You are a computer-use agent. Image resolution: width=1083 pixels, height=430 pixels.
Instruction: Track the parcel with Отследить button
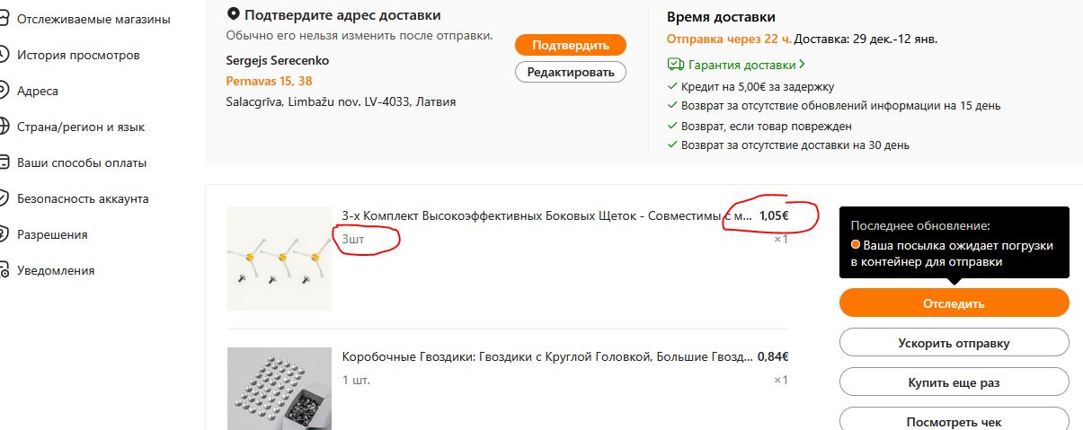[x=954, y=303]
